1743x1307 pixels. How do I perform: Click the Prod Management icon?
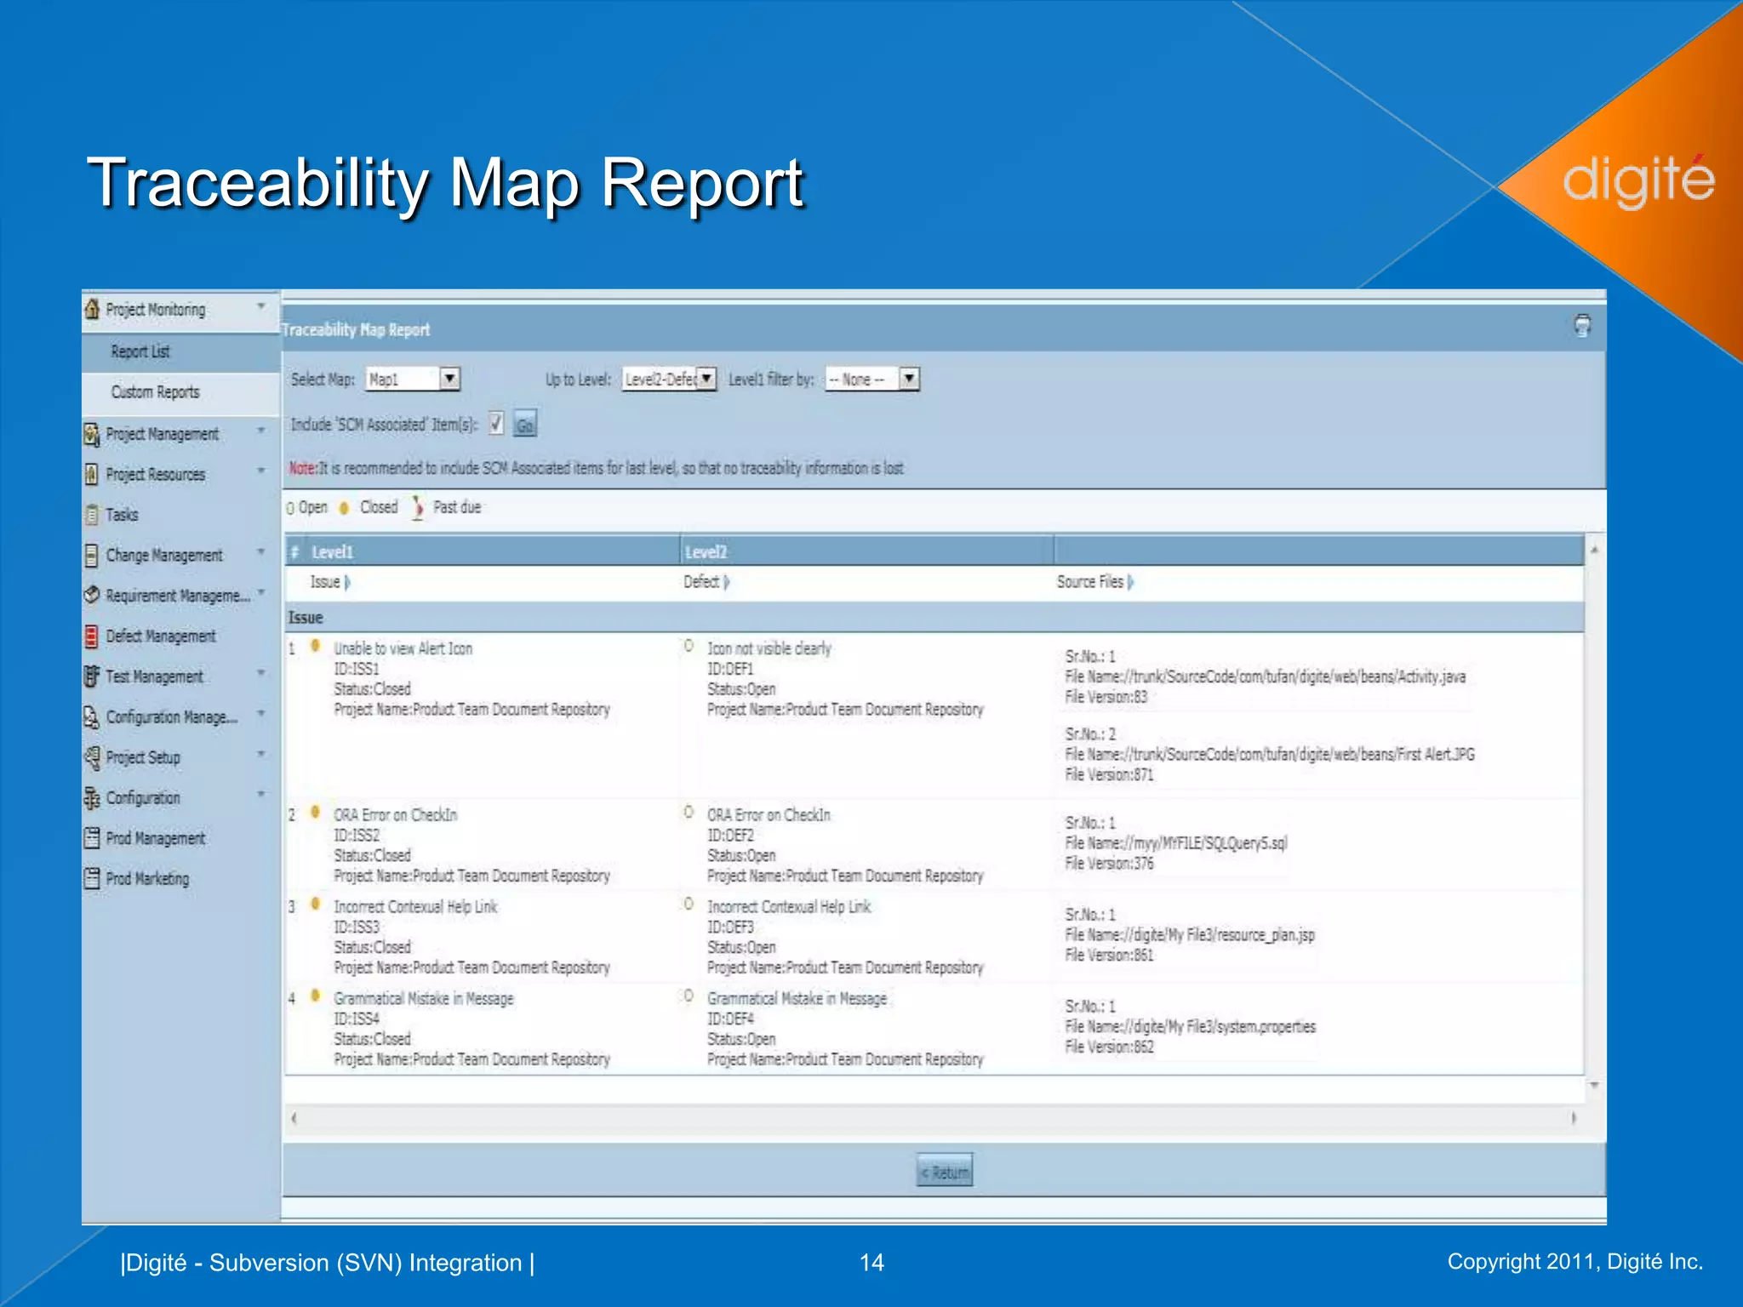(92, 838)
